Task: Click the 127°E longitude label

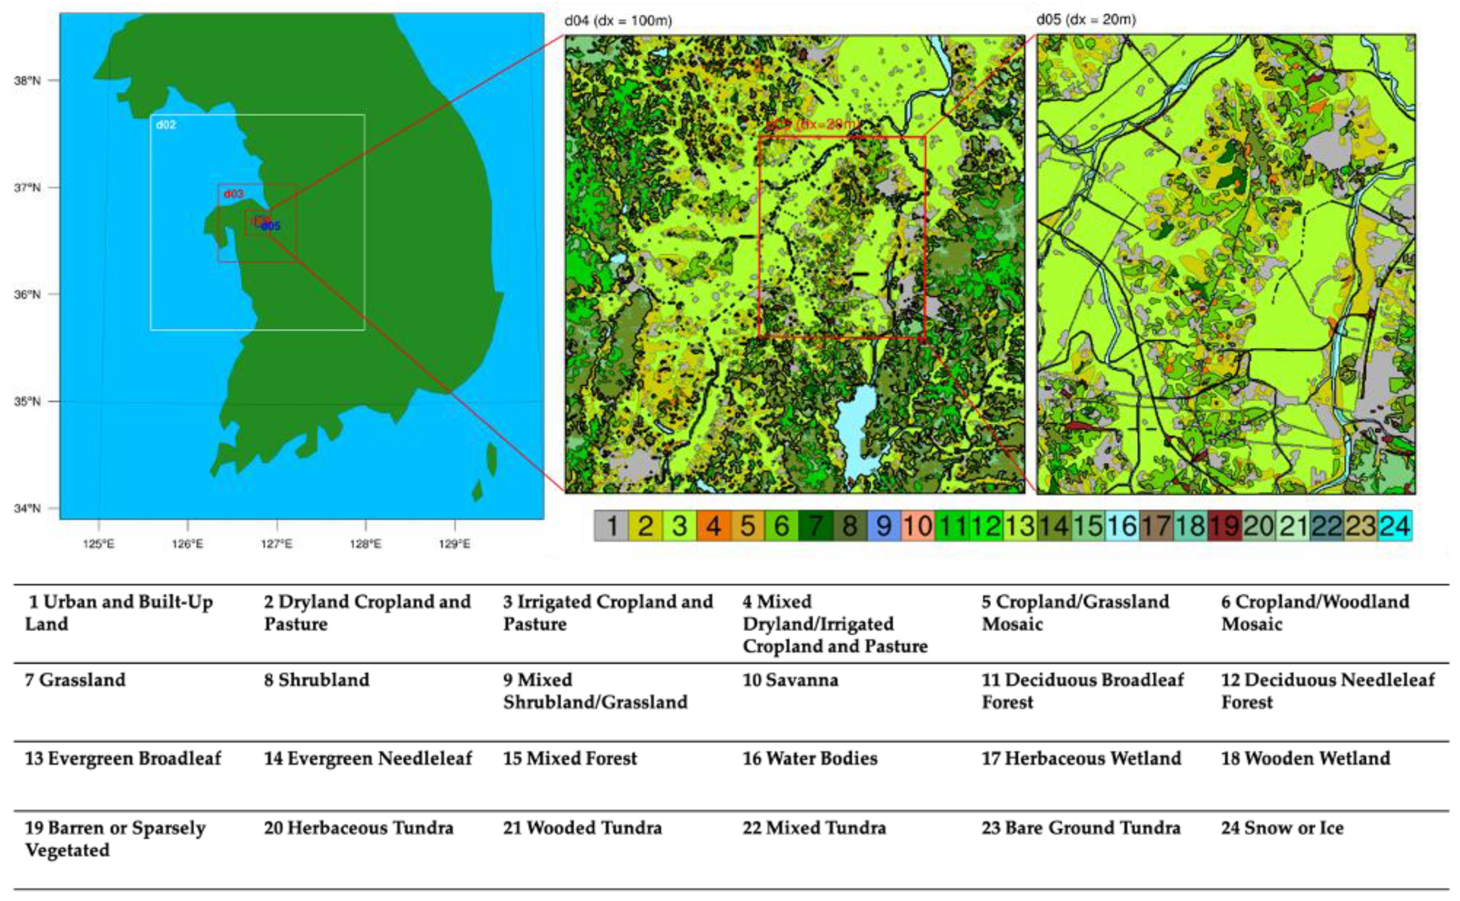Action: coord(276,544)
